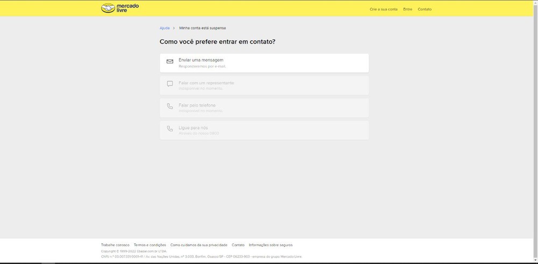Viewport: 538px width, 264px height.
Task: Open the Termos e condições footer link
Action: (x=150, y=245)
